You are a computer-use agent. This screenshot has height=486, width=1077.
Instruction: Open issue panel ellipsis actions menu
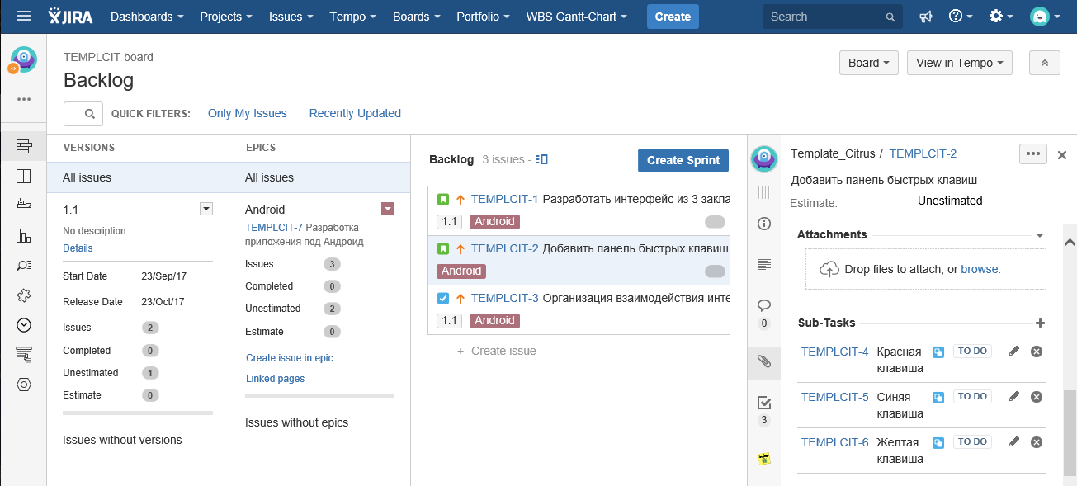[1033, 153]
